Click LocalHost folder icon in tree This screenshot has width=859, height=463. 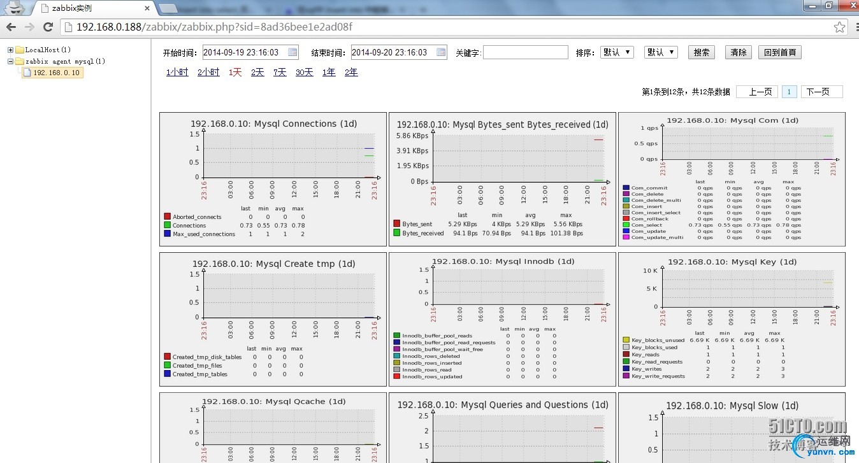[20, 50]
